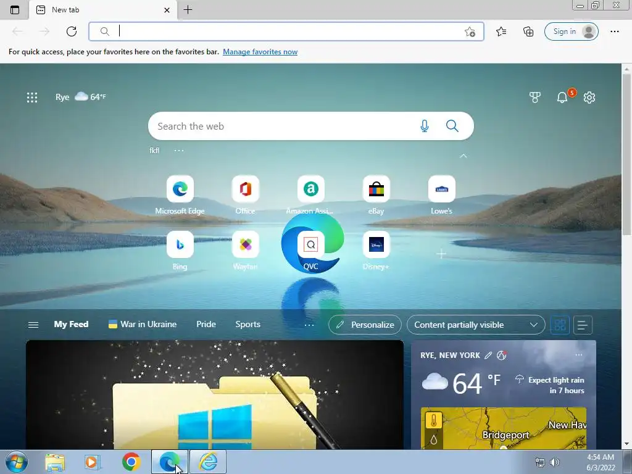Open Rye 64°F weather summary
Viewport: 632px width, 474px height.
(x=80, y=97)
